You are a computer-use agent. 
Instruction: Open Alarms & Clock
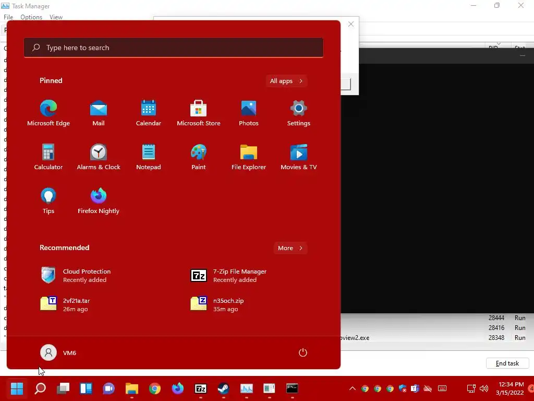coord(99,157)
